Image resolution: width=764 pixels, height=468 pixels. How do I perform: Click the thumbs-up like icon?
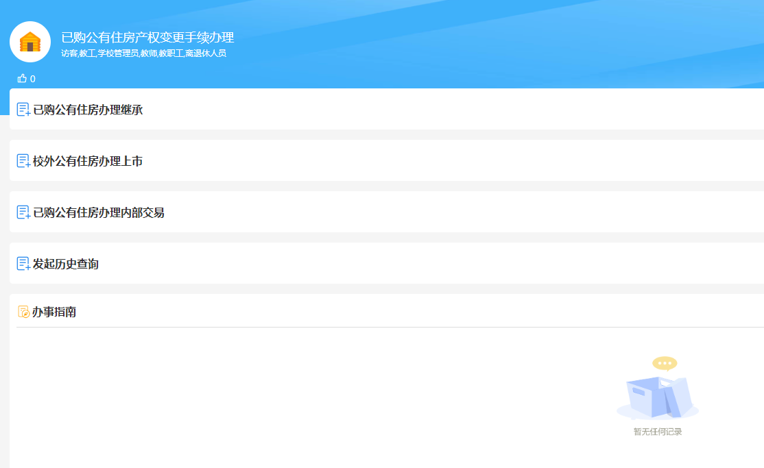point(22,78)
